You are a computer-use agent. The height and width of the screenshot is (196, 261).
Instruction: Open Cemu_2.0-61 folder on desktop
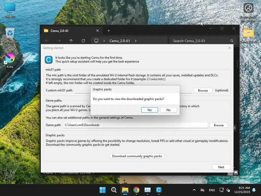(x=248, y=36)
